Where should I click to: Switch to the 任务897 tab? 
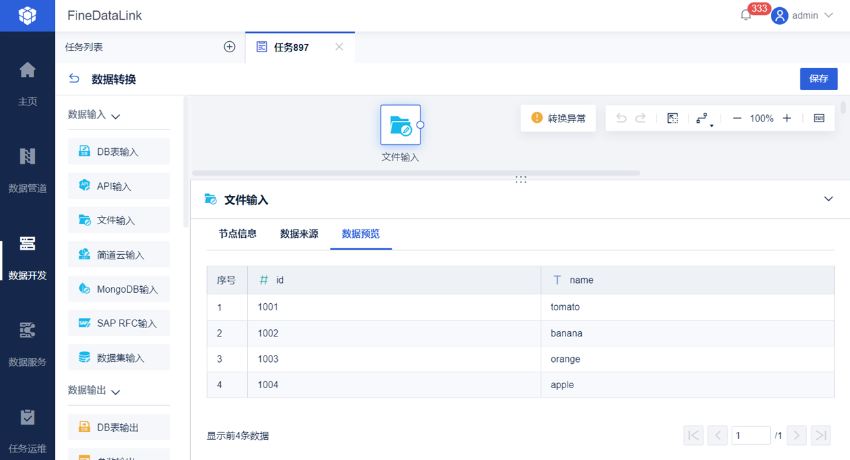(300, 48)
